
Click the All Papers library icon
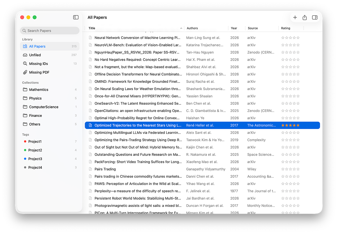(25, 46)
